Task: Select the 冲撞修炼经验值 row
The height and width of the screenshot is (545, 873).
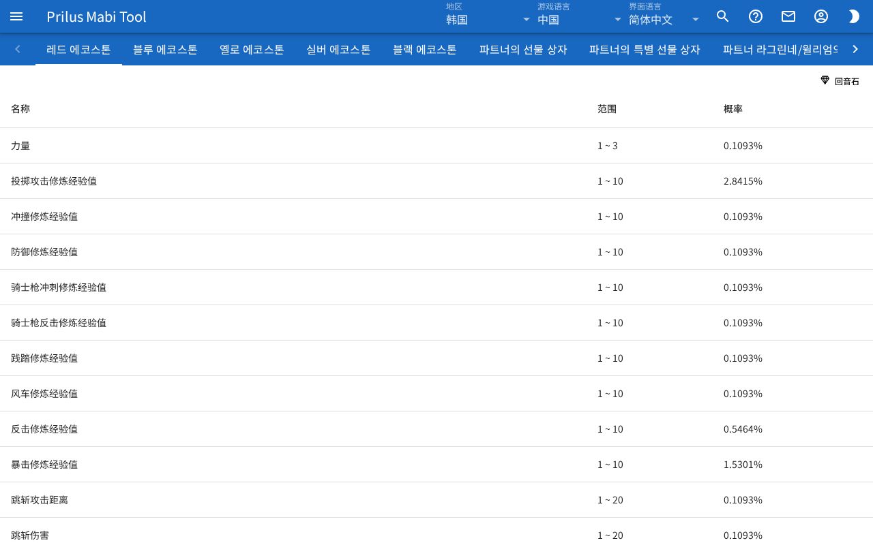Action: (x=436, y=217)
